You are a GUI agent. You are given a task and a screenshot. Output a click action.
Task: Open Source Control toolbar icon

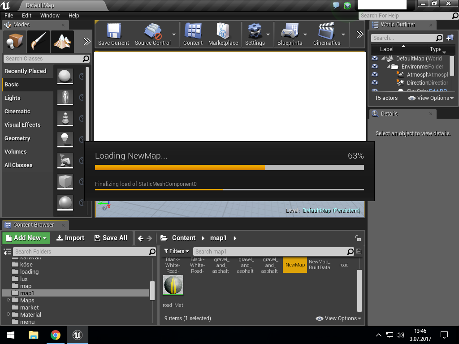(x=152, y=34)
